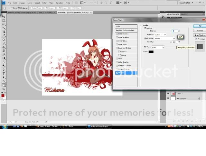
Task: Toggle Scroll All Windows checkbox
Action: coord(12,8)
